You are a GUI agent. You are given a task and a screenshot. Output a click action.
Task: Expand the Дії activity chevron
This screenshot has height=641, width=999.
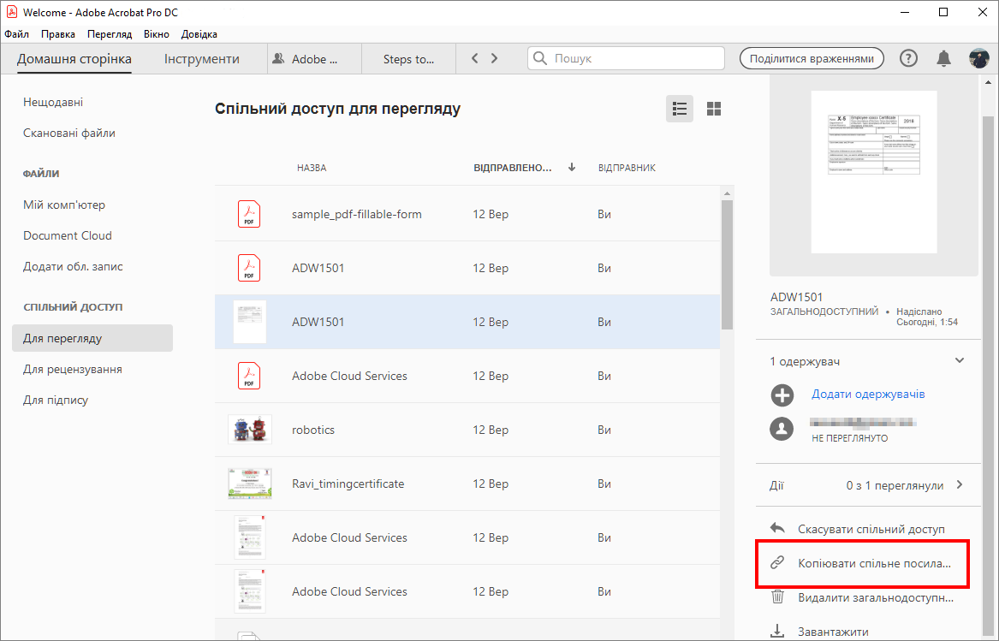pyautogui.click(x=960, y=485)
